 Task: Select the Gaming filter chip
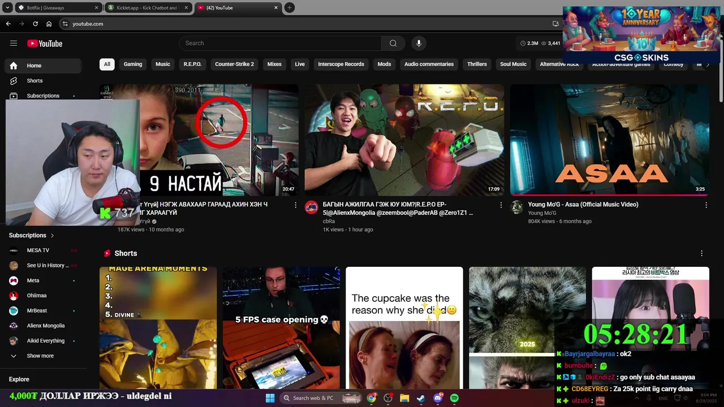pyautogui.click(x=133, y=64)
